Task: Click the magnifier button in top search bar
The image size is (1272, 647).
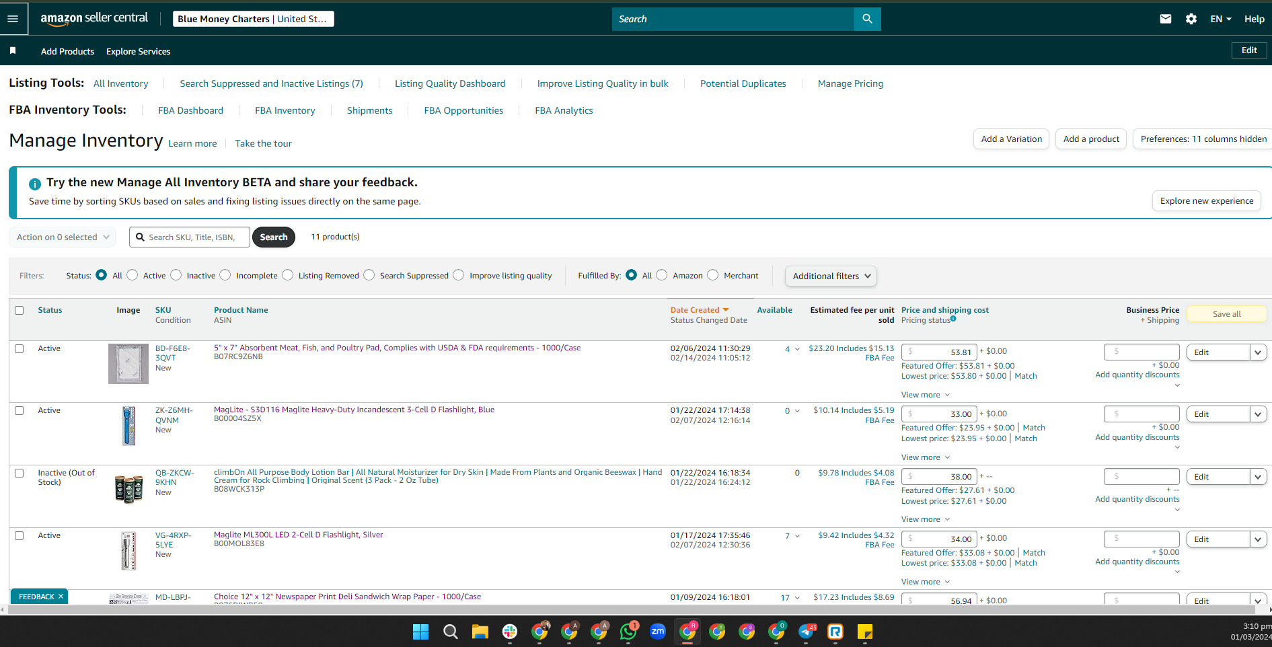Action: click(x=867, y=19)
